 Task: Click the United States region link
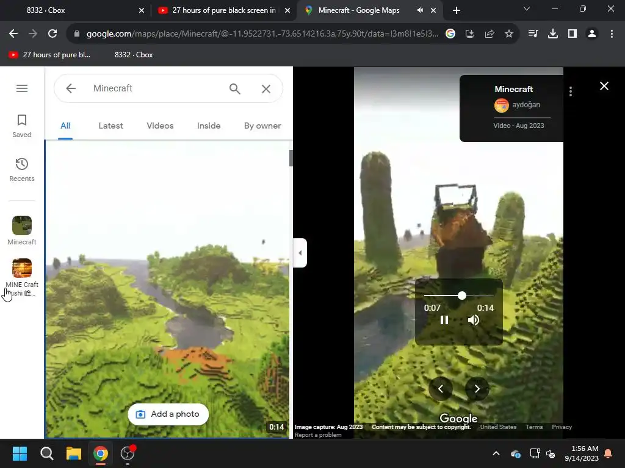pos(498,427)
